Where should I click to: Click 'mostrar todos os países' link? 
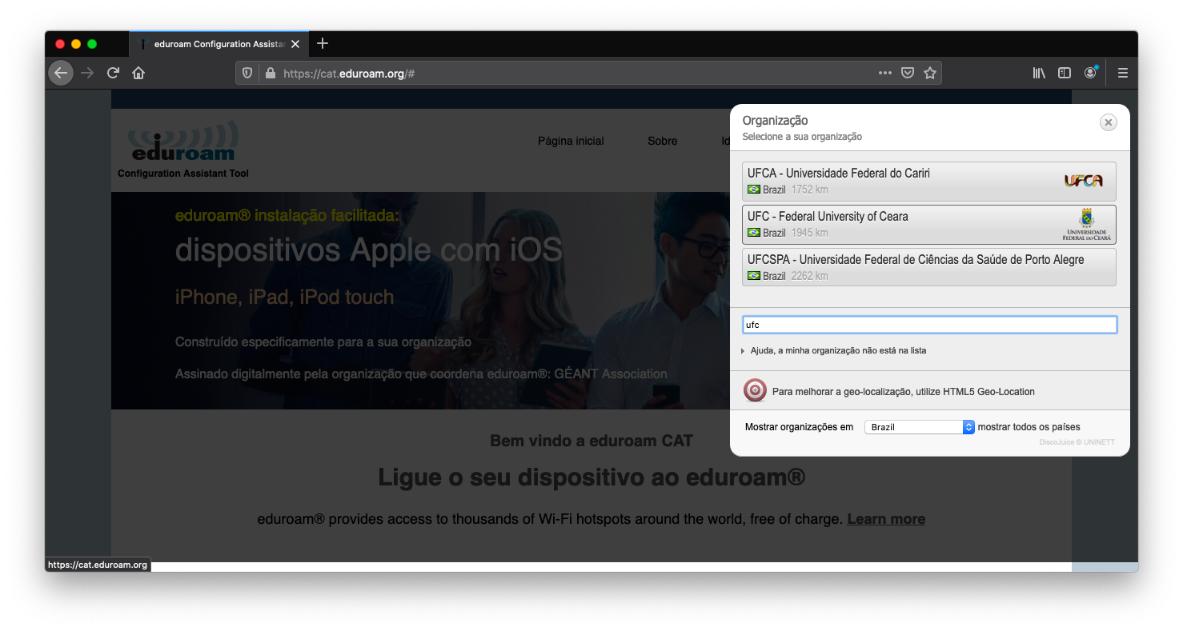(x=1029, y=427)
